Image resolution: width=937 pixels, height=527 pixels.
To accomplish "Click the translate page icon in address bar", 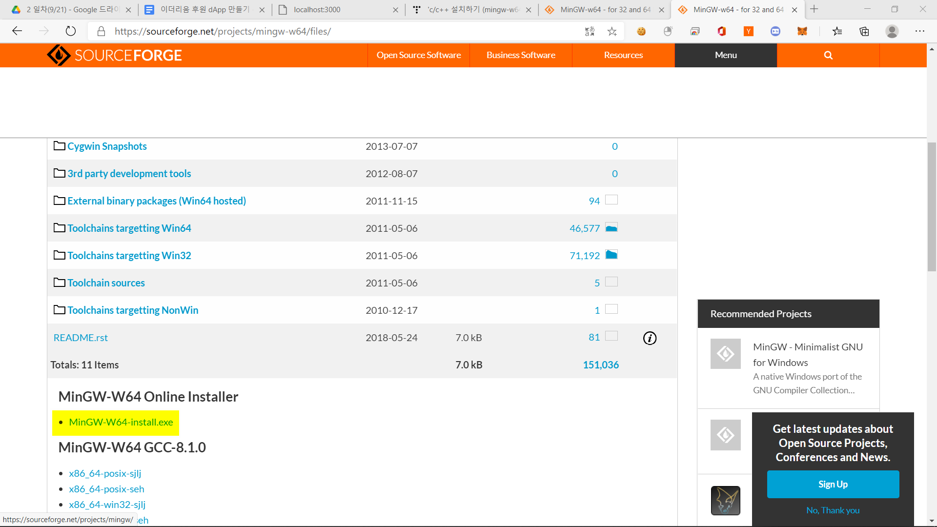I will (x=590, y=32).
